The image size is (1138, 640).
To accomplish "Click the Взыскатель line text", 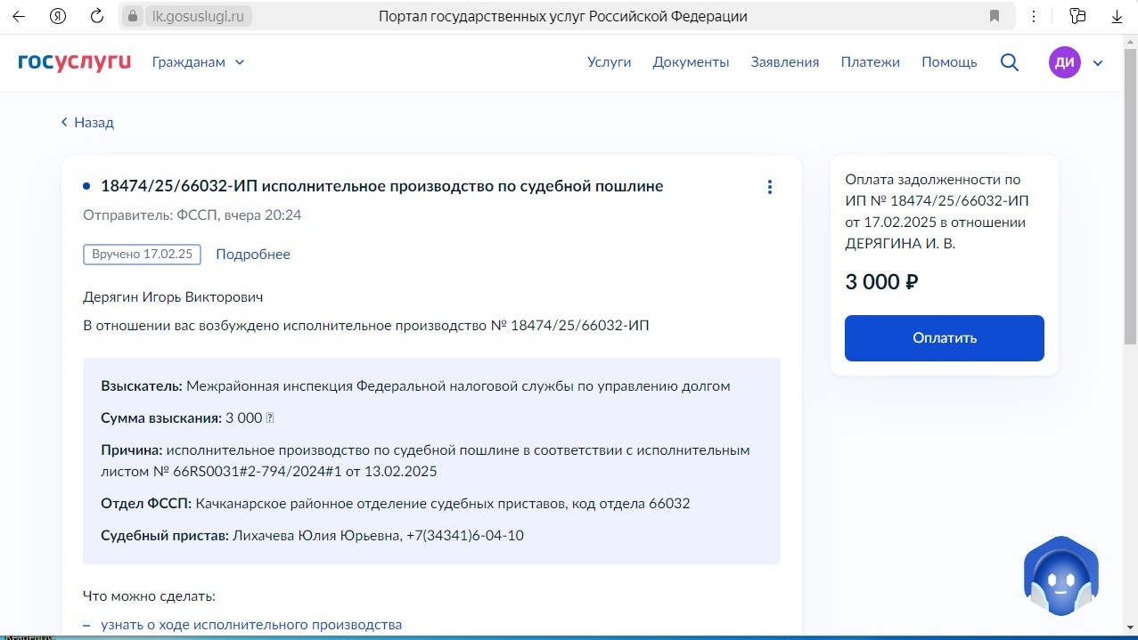I will tap(415, 386).
